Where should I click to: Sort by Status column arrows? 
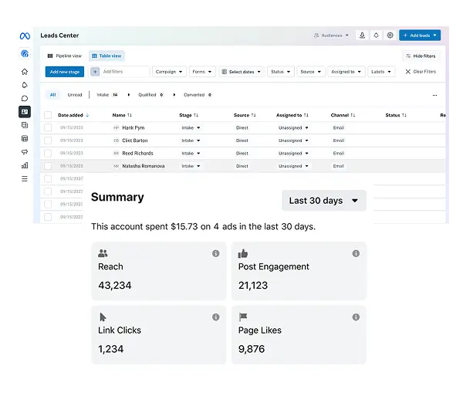pyautogui.click(x=404, y=115)
